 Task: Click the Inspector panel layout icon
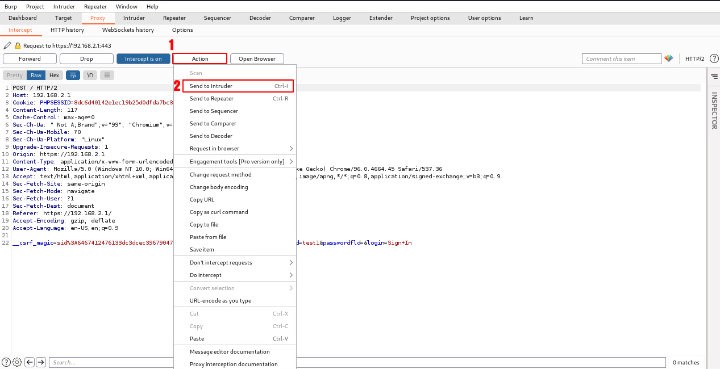pyautogui.click(x=714, y=76)
